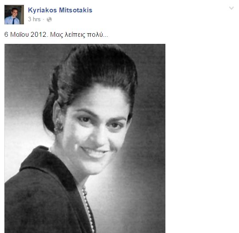Open the post via the 3 hrs timestamp
The image size is (239, 233).
pos(34,19)
